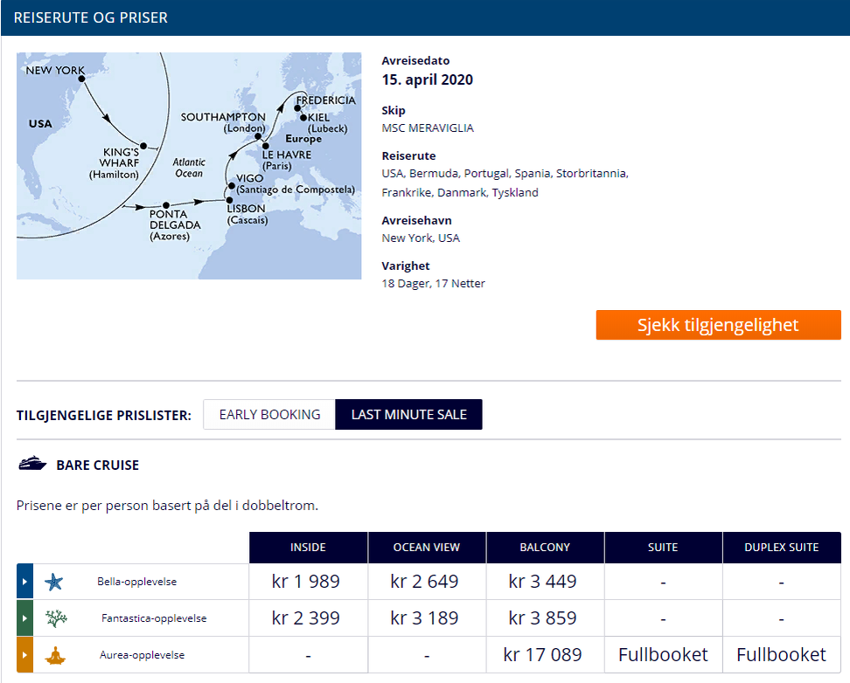Expand the Aurea-opplevelse row arrow

[25, 654]
